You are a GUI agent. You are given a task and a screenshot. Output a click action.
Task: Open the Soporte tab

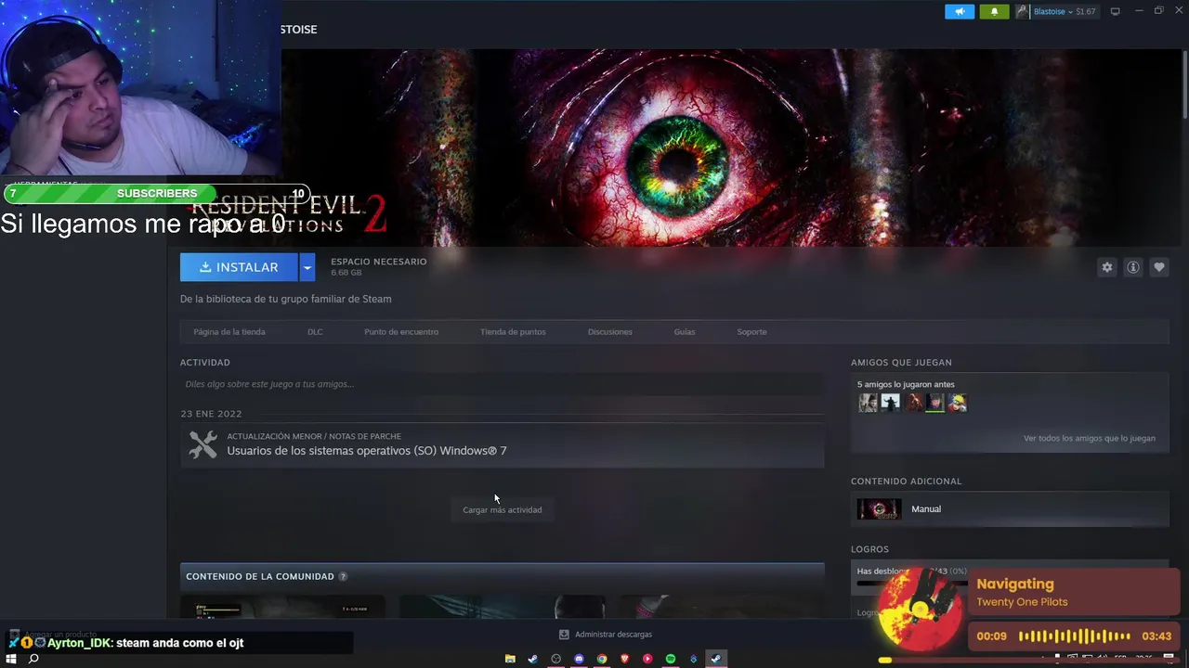751,332
